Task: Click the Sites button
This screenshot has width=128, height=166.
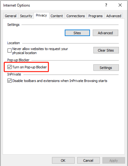Action: [x=77, y=33]
